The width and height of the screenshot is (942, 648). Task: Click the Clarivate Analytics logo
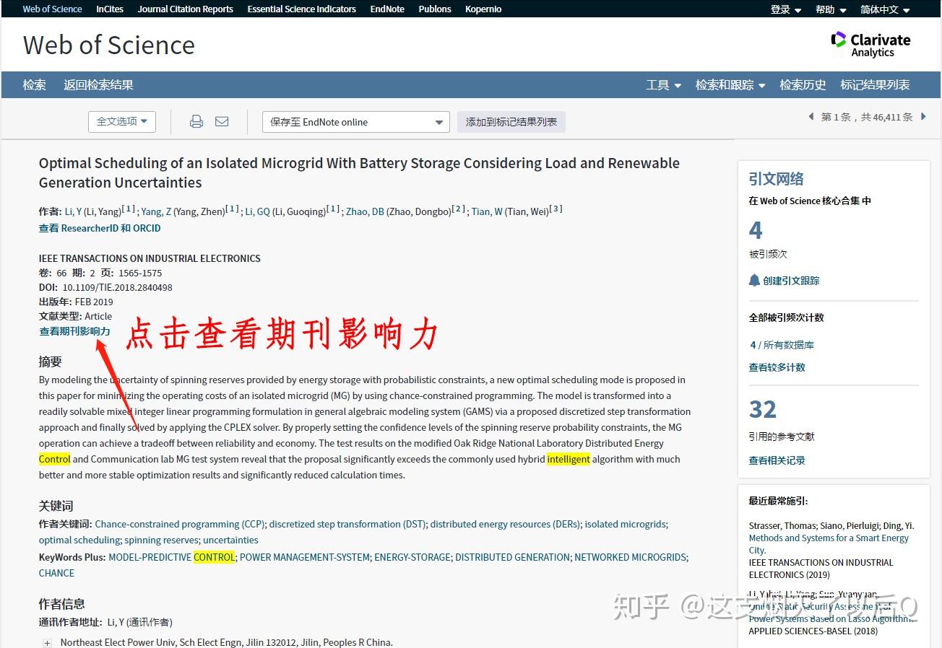pyautogui.click(x=870, y=45)
